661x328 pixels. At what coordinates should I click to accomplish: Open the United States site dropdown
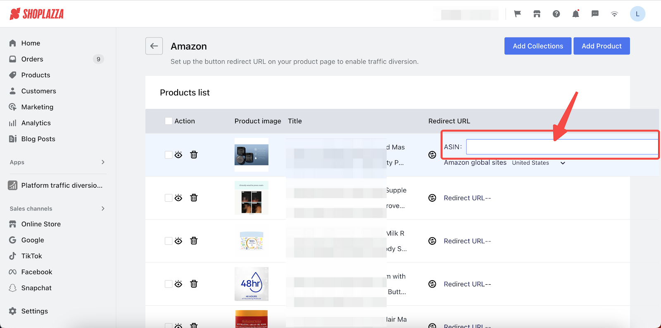click(538, 163)
